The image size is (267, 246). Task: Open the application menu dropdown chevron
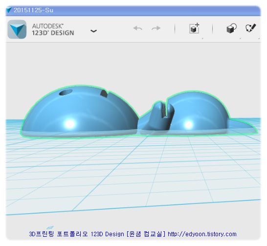[93, 31]
